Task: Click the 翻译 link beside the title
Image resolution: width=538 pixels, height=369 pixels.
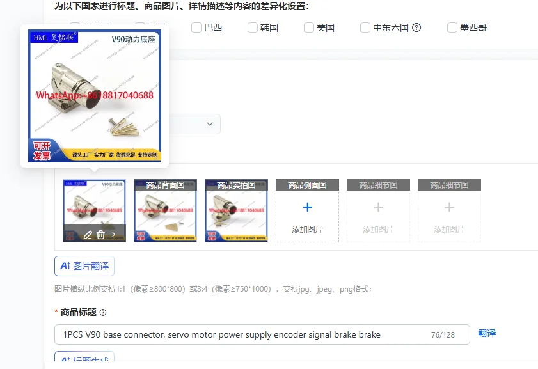Action: 487,333
